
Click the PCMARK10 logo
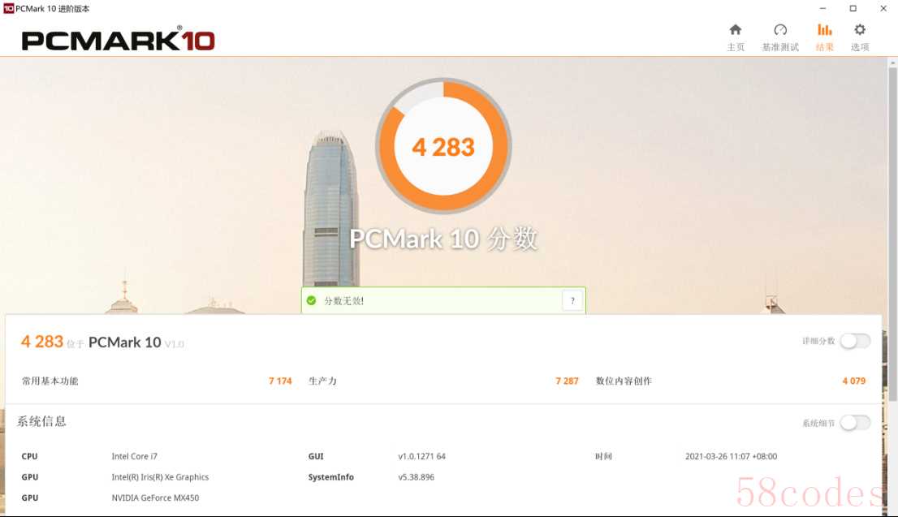click(x=118, y=40)
